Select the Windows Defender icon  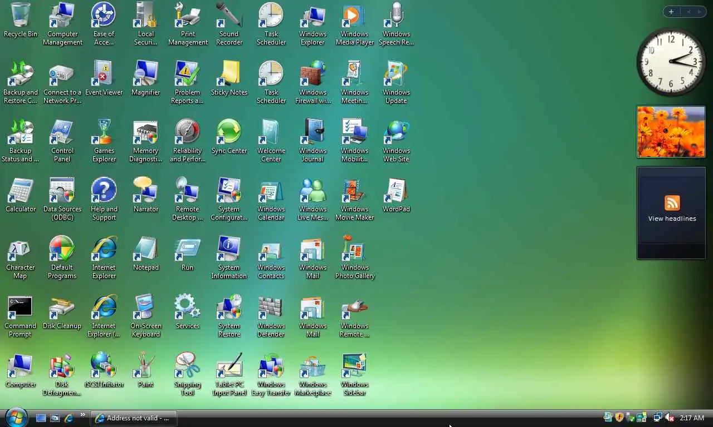[271, 316]
